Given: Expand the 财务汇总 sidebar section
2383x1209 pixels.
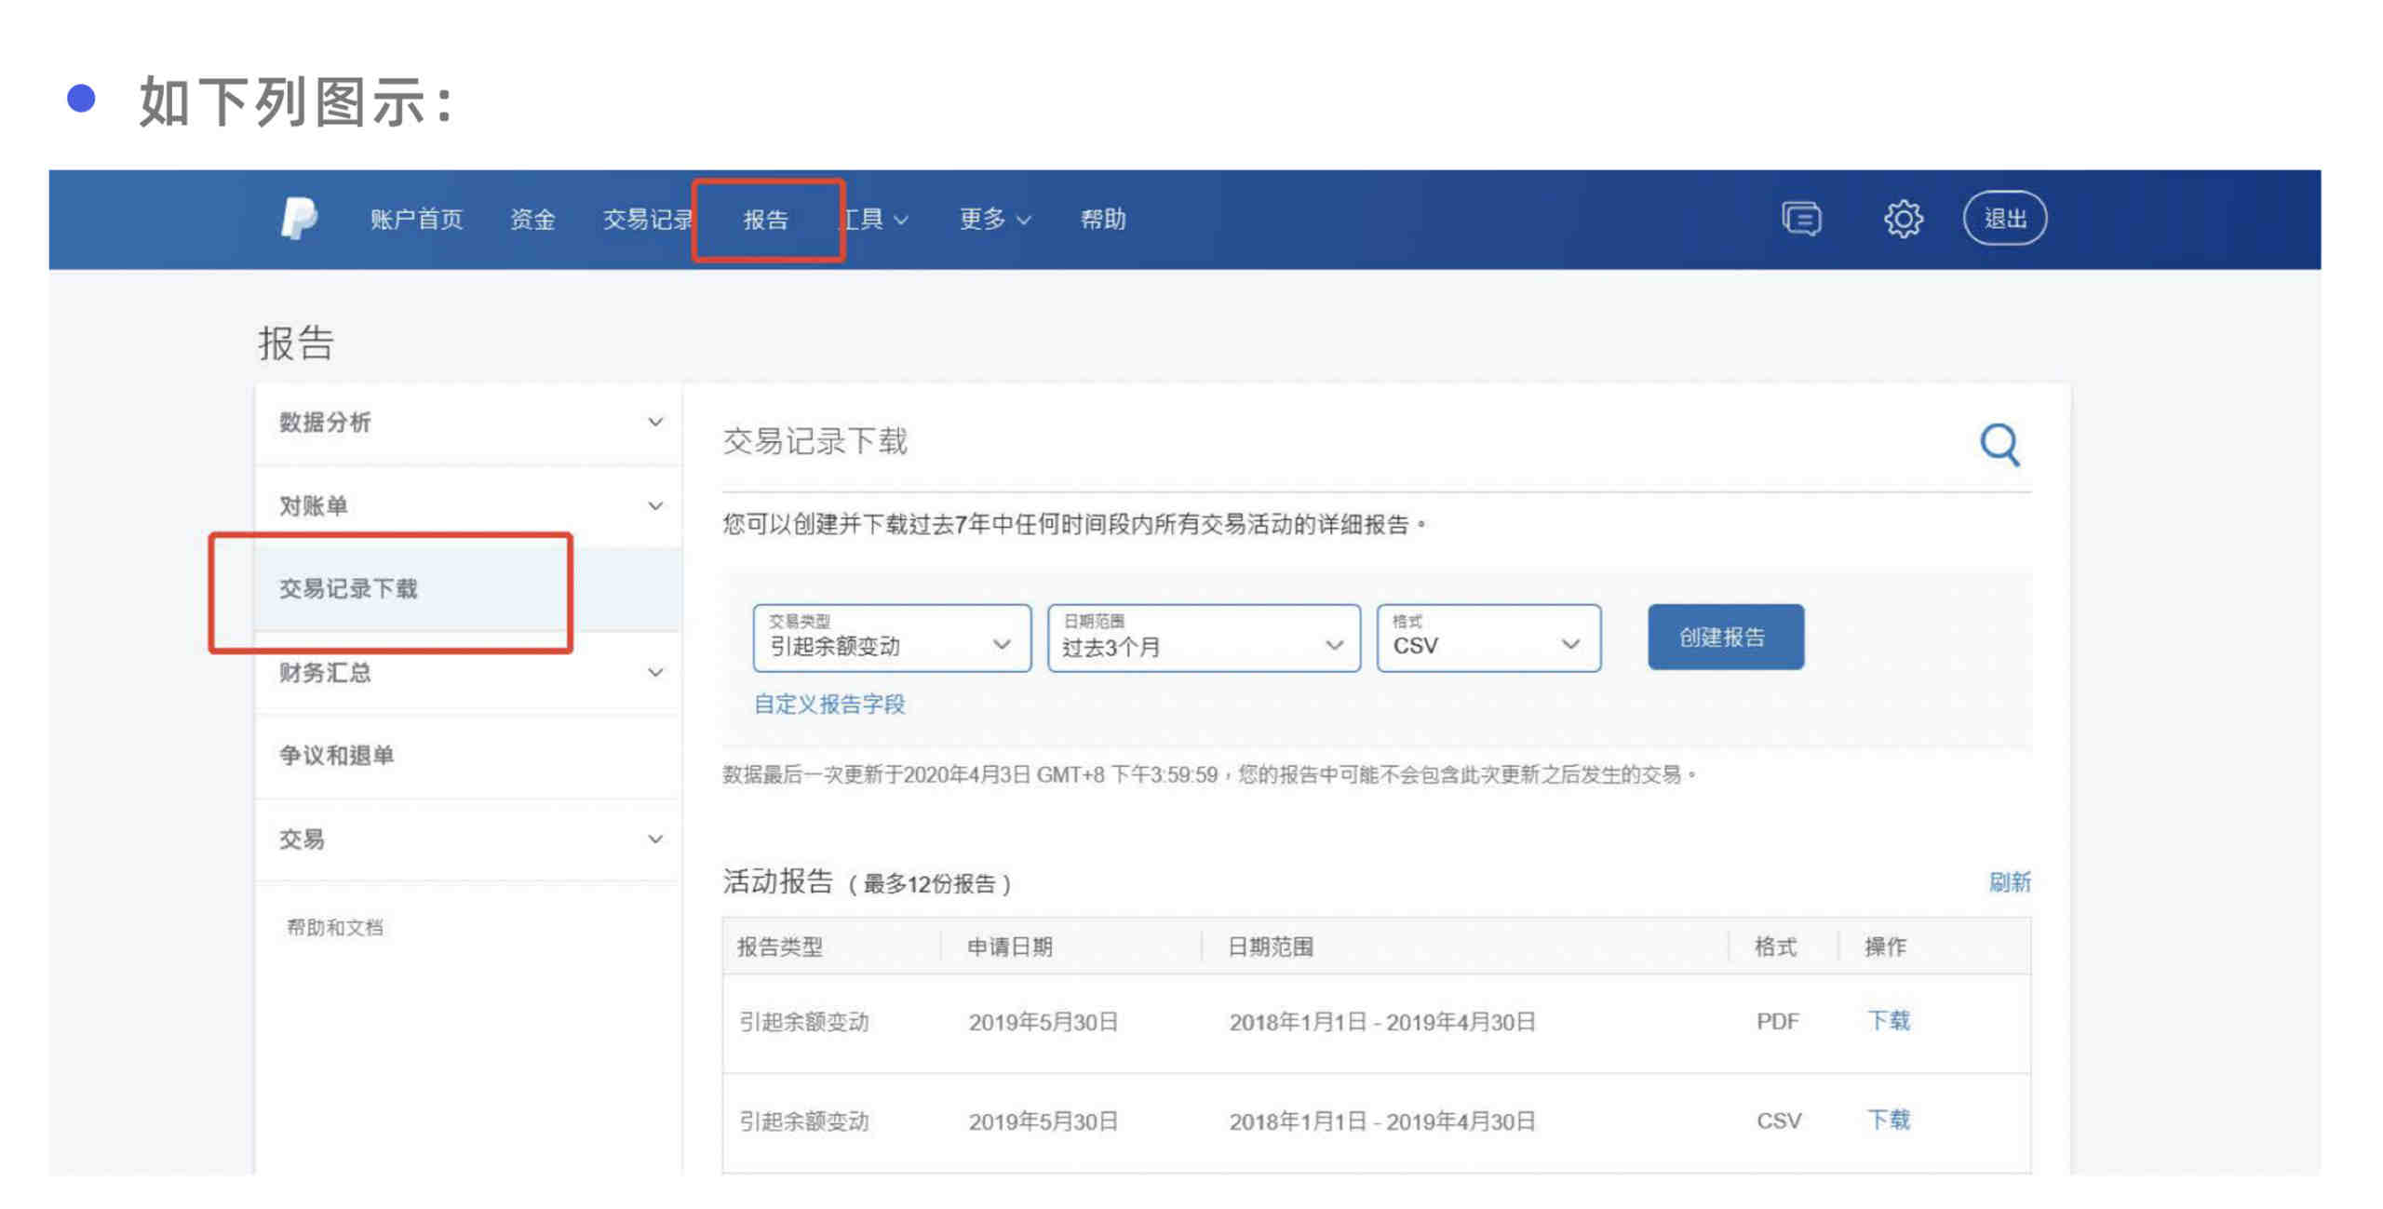Looking at the screenshot, I should click(468, 672).
